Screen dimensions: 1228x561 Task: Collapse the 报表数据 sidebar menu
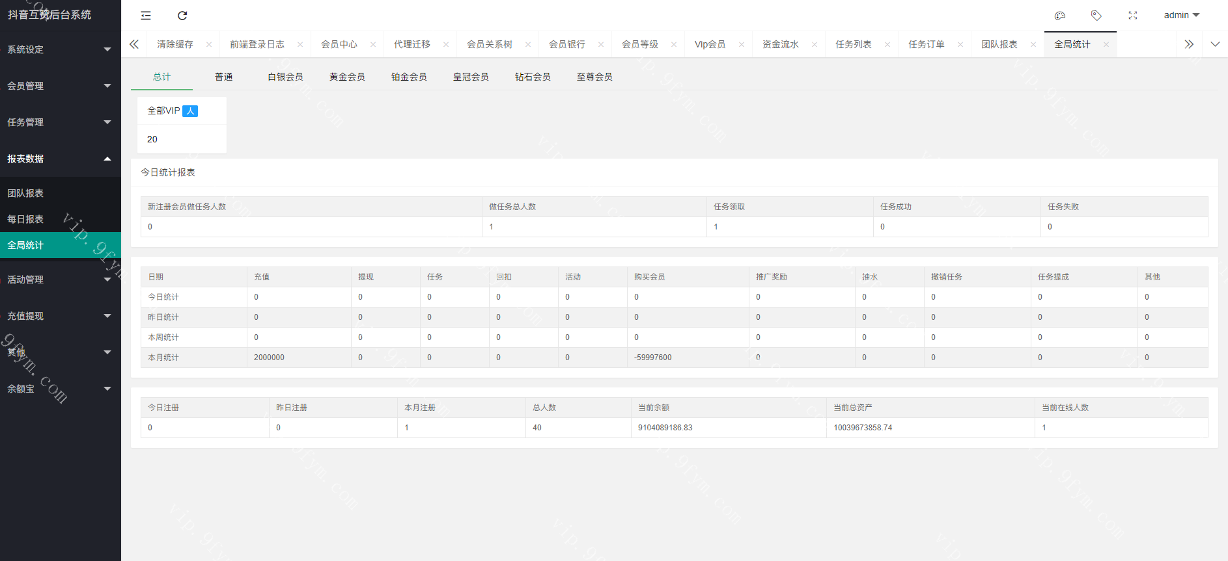point(60,159)
